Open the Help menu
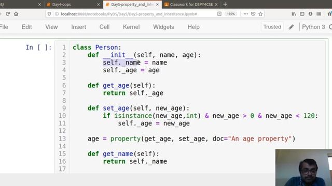The image size is (332, 186). coord(193,27)
